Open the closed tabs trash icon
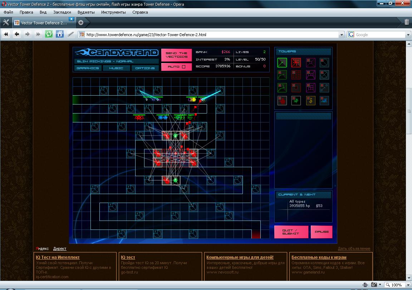The image size is (412, 290). tap(407, 22)
